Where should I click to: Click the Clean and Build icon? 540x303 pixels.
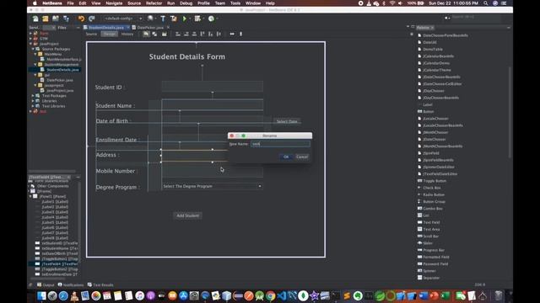[174, 19]
